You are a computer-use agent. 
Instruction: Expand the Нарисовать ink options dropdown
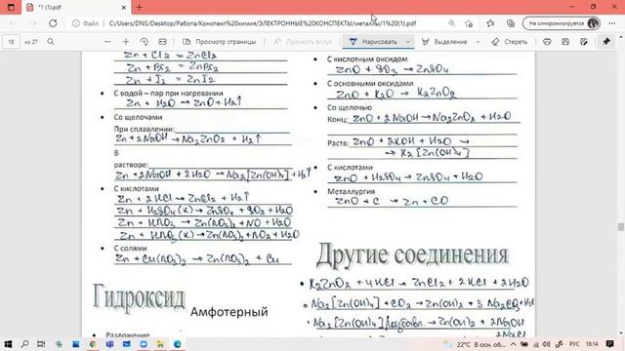tap(408, 41)
